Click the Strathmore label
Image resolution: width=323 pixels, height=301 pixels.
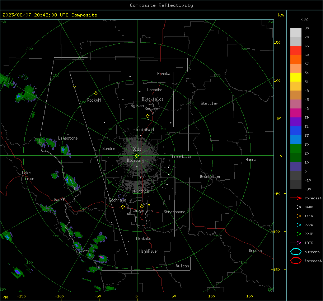tap(174, 212)
